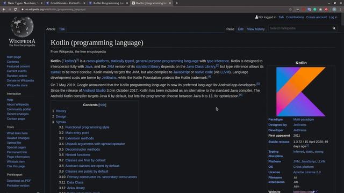The width and height of the screenshot is (344, 193).
Task: Open kotlinlang.org website link
Action: coord(302,192)
